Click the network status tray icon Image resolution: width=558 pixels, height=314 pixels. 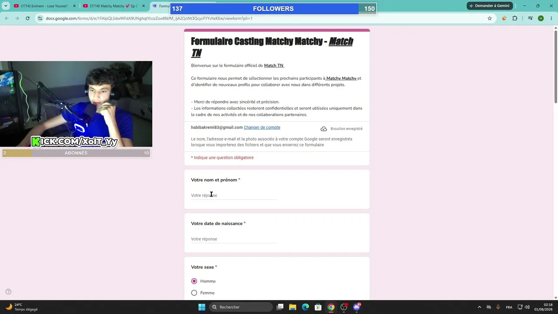tap(489, 307)
